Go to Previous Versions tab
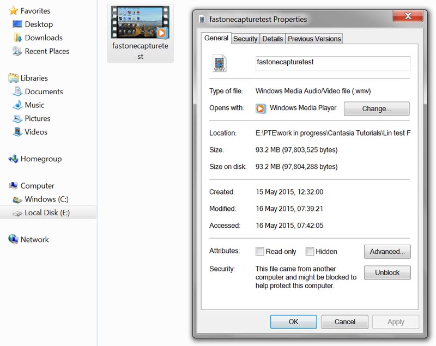The width and height of the screenshot is (436, 346). (314, 39)
